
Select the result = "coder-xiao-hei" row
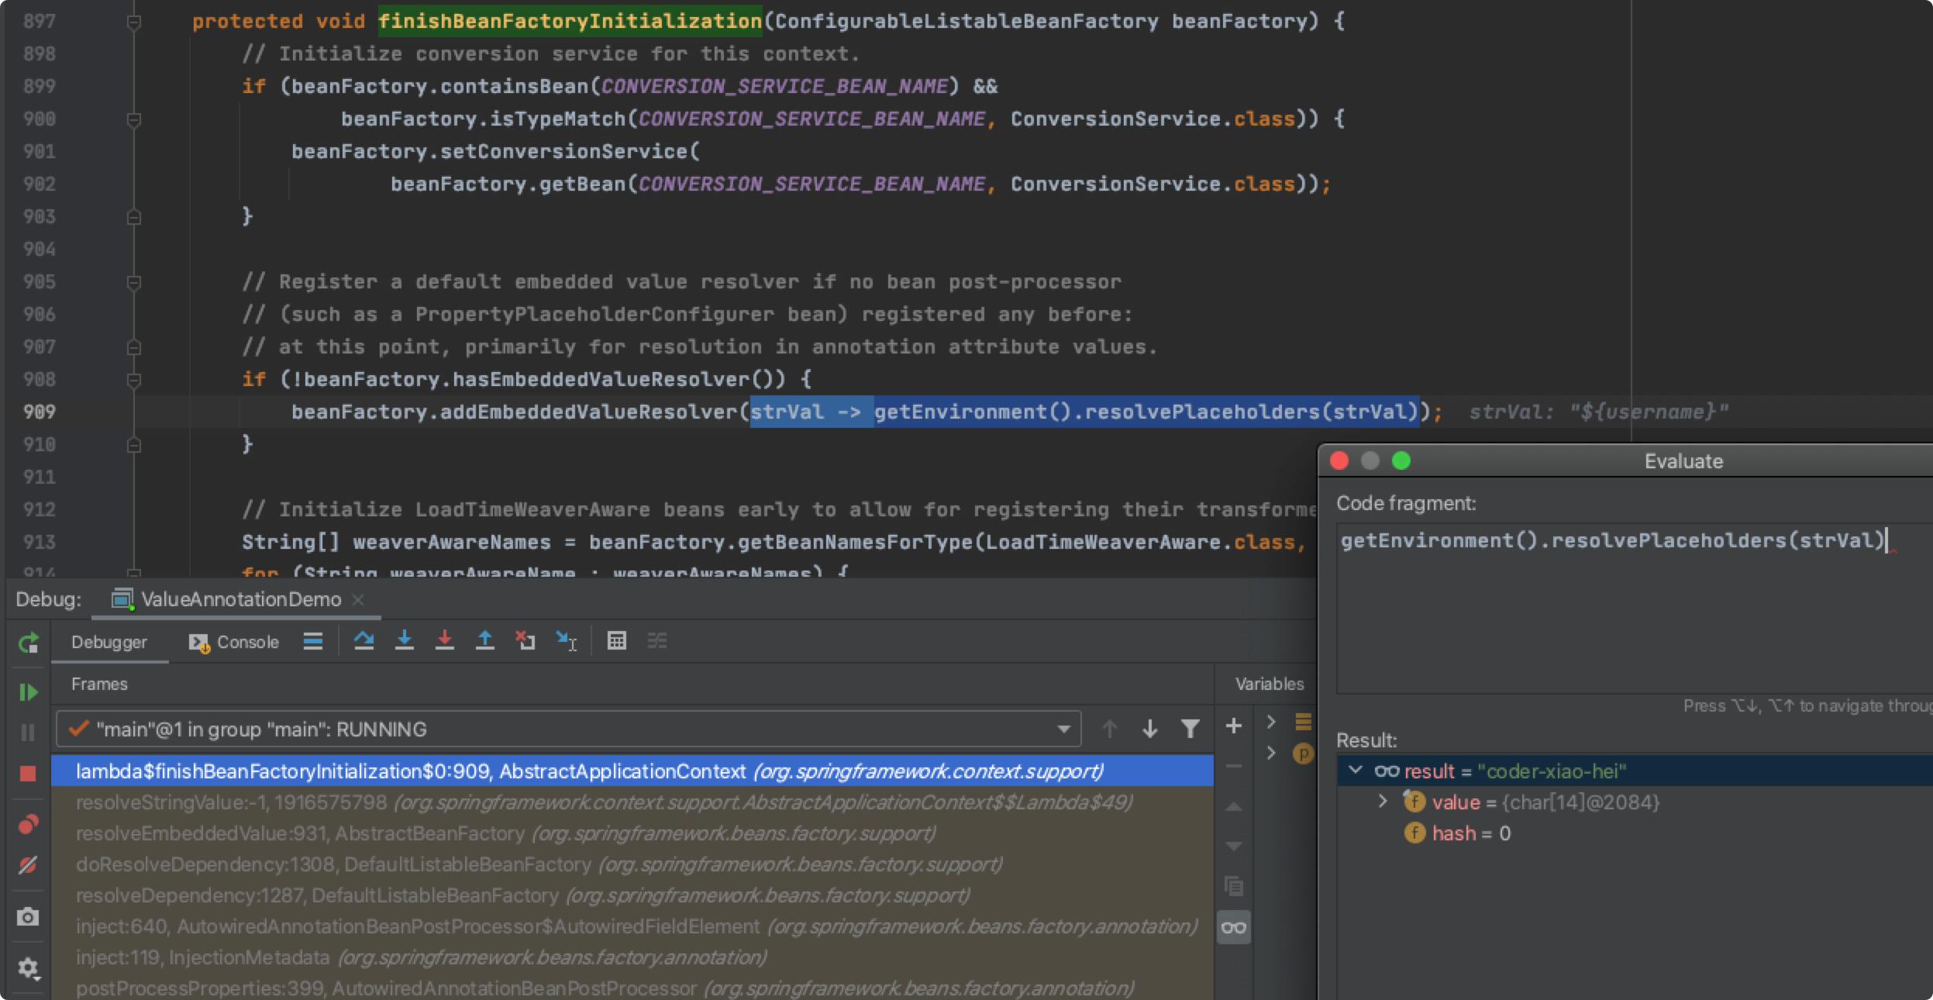[x=1635, y=771]
